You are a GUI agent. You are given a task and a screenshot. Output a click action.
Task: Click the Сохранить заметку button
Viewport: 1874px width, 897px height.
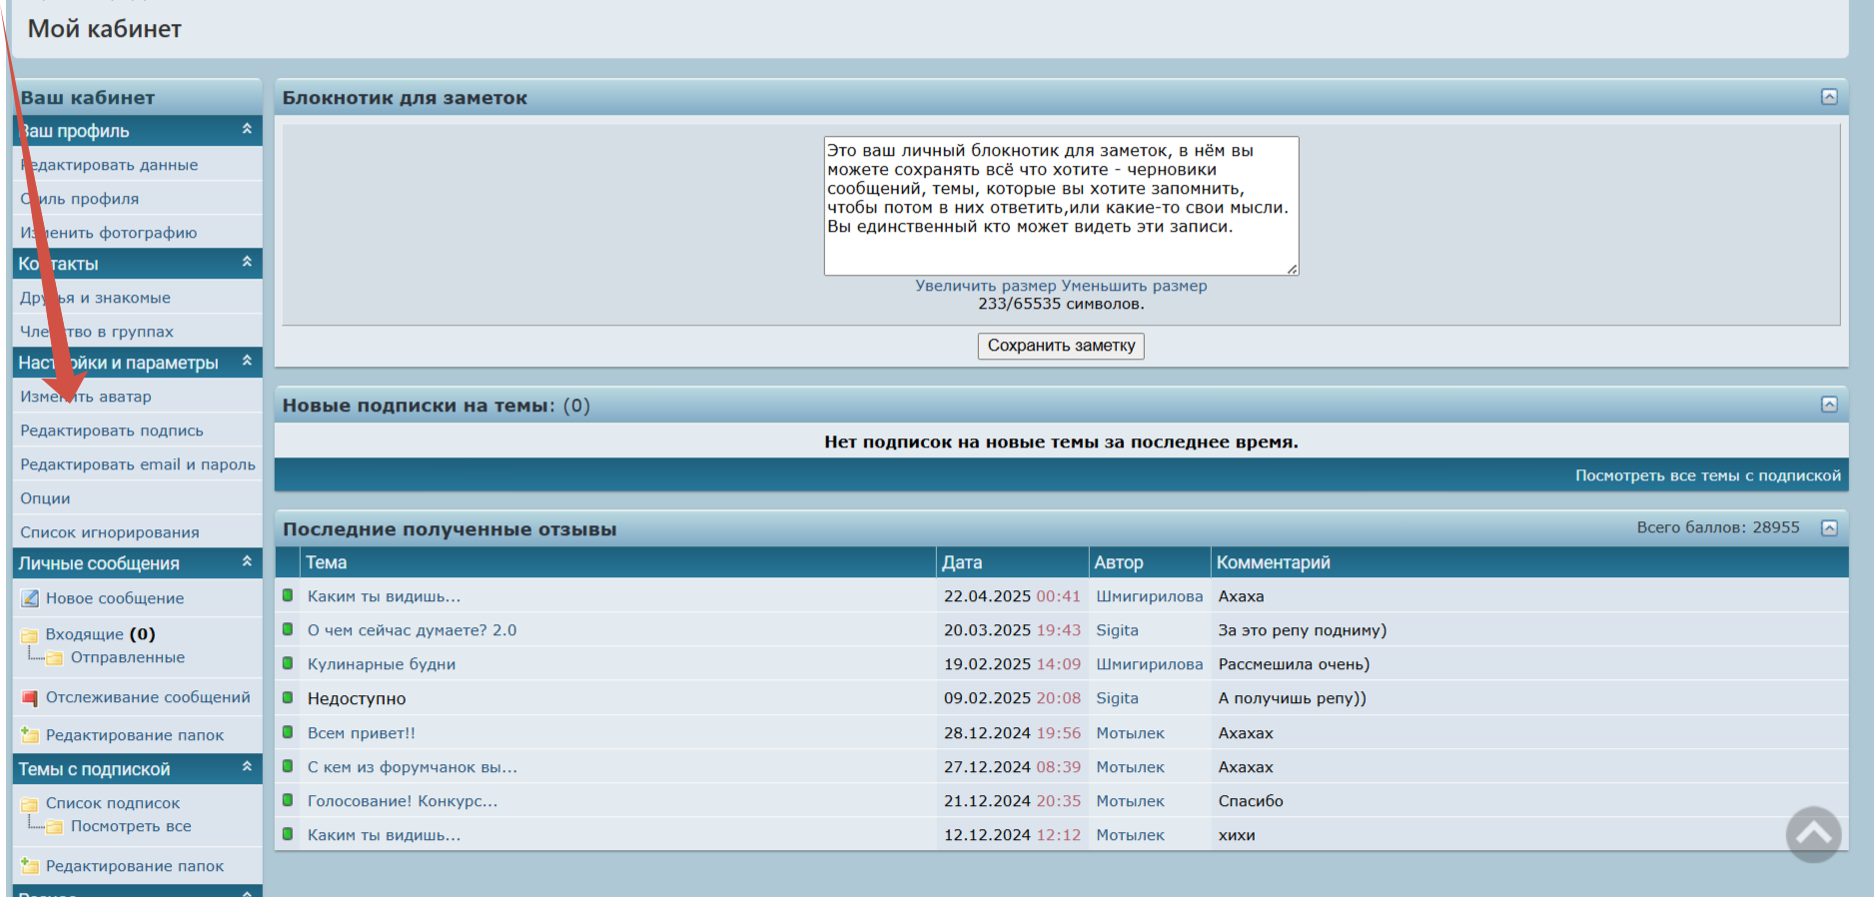[x=1061, y=346]
